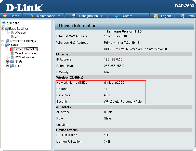Open the Maintenance dropdown arrow
Viewport: 196px width, 151px height.
59,16
